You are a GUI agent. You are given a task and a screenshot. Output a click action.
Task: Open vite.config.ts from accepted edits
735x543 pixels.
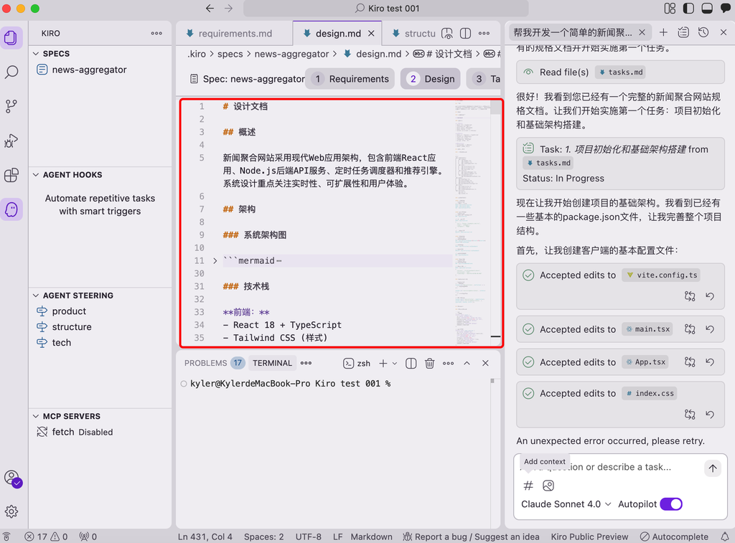pos(661,275)
